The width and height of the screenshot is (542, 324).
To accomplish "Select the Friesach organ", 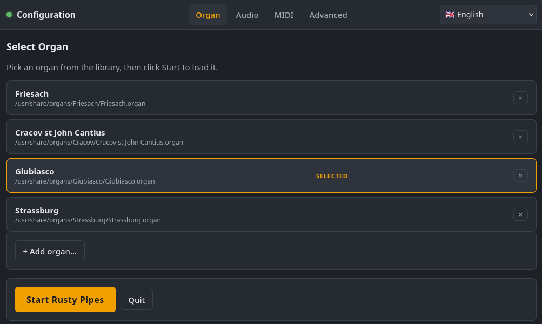I will tap(271, 98).
